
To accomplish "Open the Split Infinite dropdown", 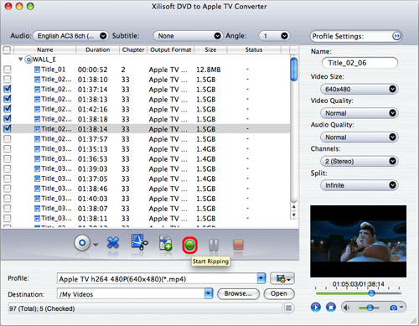I will (x=359, y=185).
